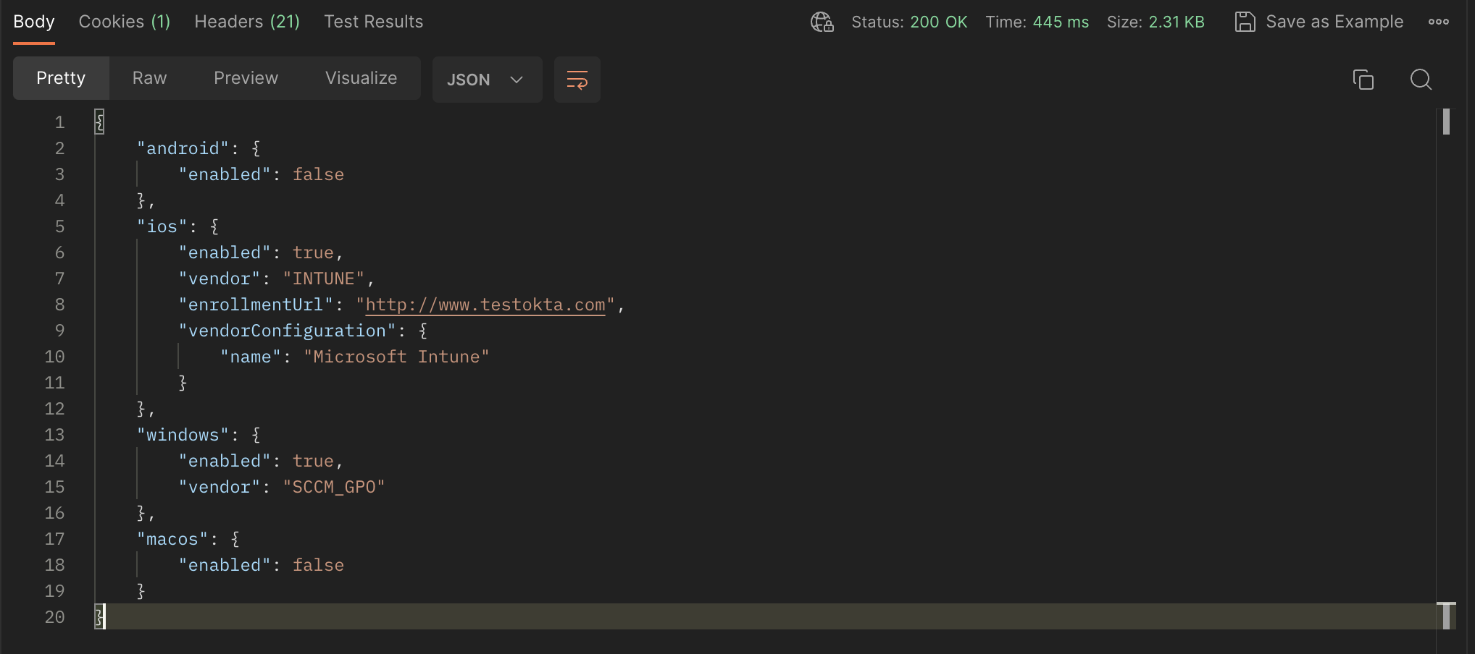Switch to the Body tab
The width and height of the screenshot is (1475, 654).
pos(34,22)
